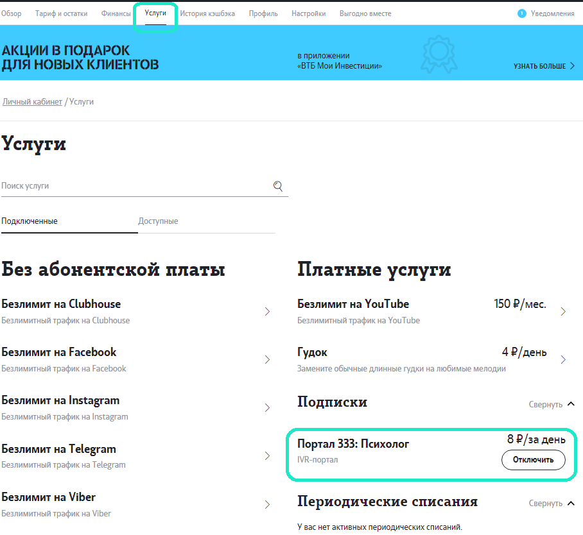Viewport: 583px width, 535px height.
Task: Click the search magnifier icon
Action: pos(278,186)
